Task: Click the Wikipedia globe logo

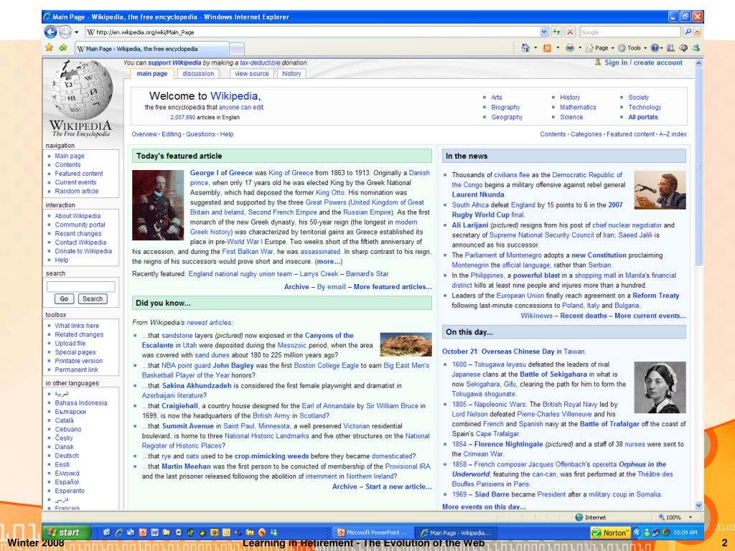Action: 80,90
